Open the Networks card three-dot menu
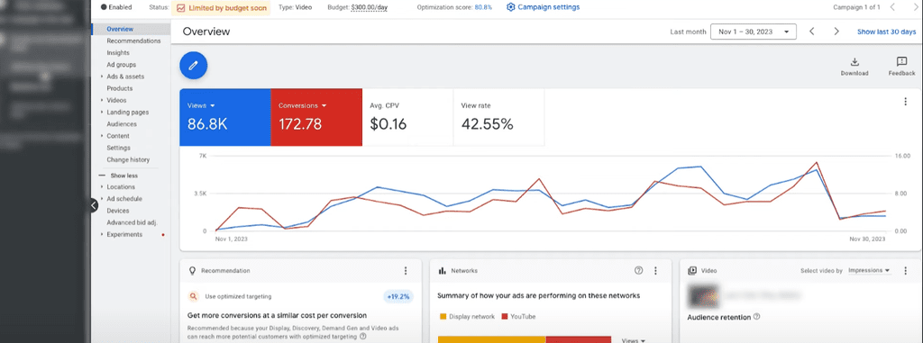The image size is (923, 343). point(656,271)
